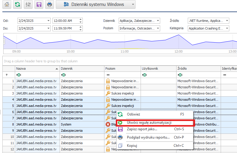Image resolution: width=237 pixels, height=153 pixels.
Task: Click the purple save toolbar icon
Action: click(x=39, y=4)
